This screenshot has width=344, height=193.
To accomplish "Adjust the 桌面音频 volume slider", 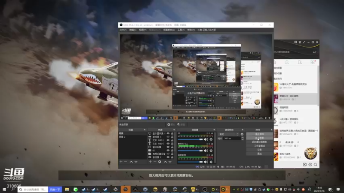I will 190,162.
